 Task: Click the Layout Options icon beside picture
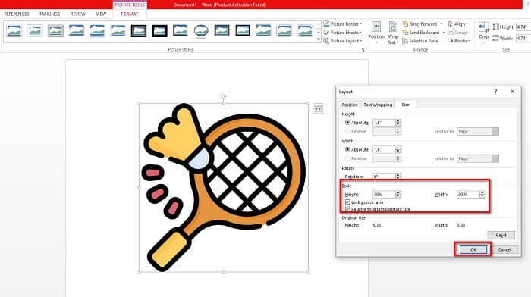[x=318, y=108]
